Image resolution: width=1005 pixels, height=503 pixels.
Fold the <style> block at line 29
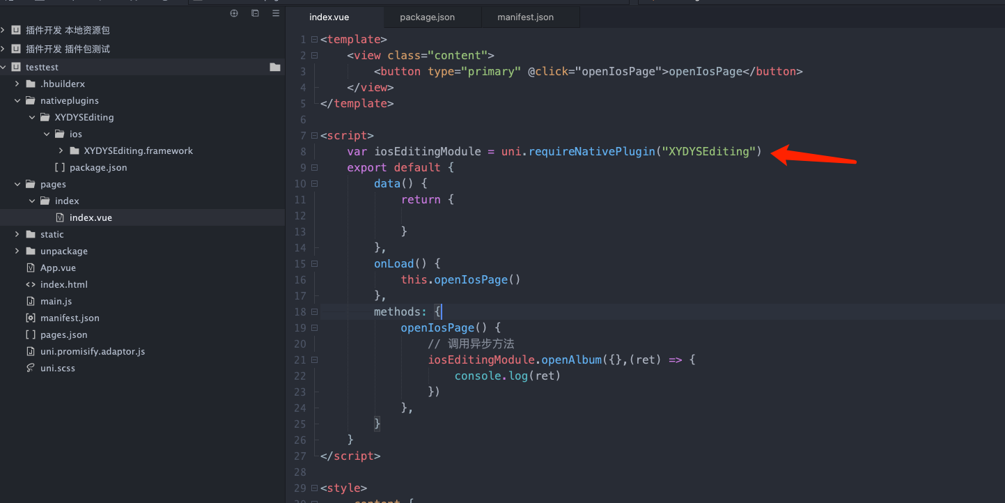tap(314, 488)
